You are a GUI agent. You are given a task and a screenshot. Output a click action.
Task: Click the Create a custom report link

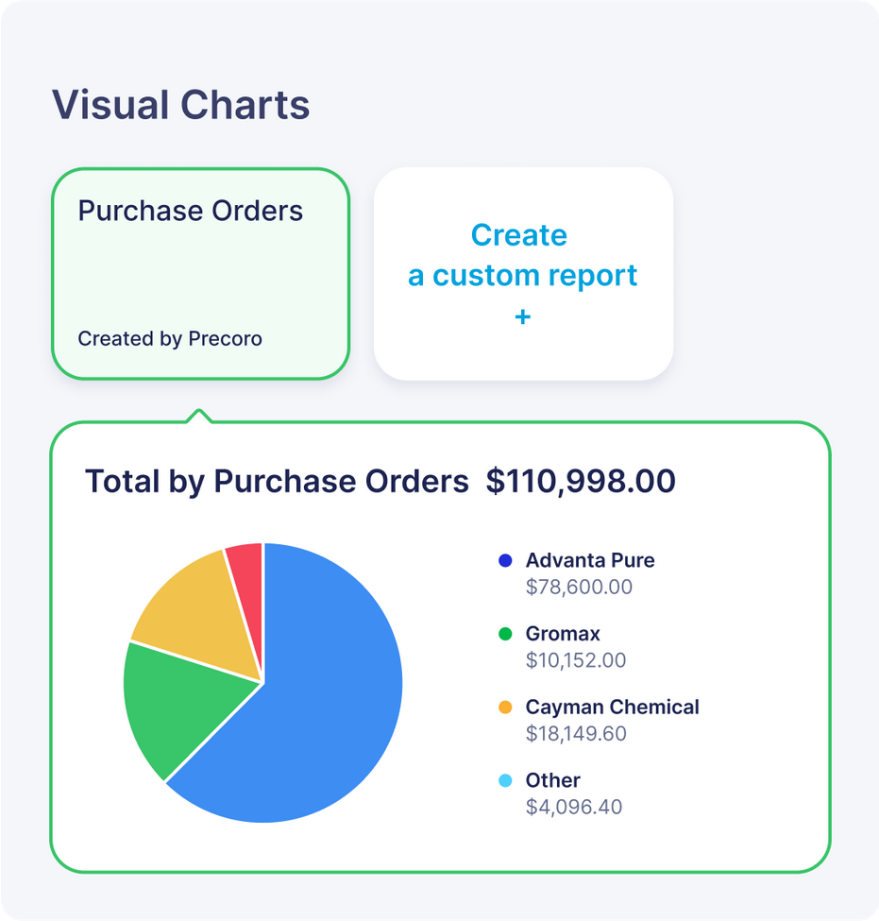tap(522, 255)
